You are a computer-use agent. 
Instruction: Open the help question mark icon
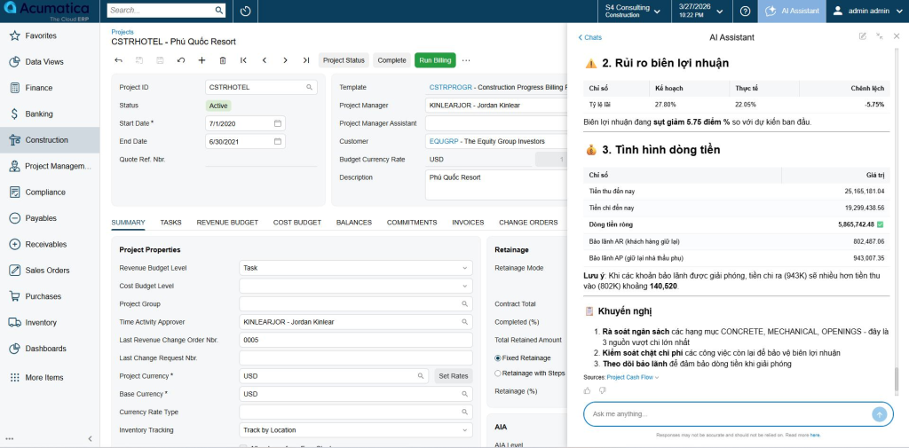pos(746,11)
